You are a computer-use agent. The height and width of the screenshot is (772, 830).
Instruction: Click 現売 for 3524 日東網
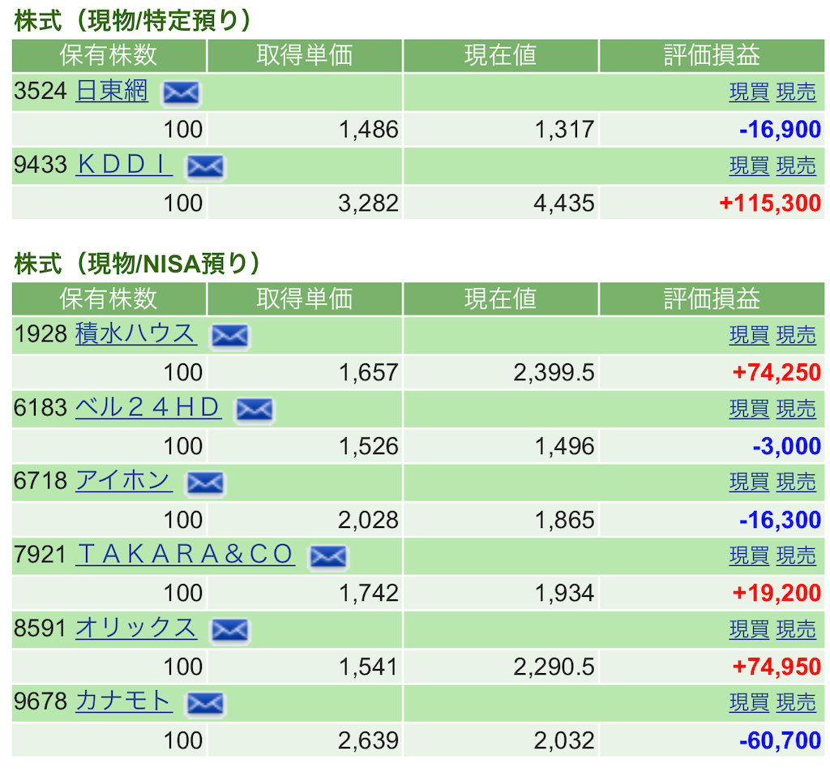point(796,92)
